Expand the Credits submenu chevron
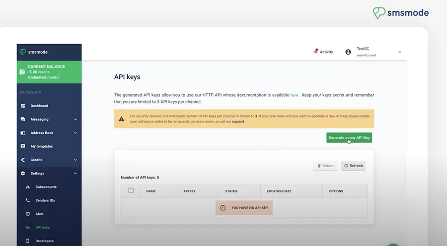 [x=75, y=160]
